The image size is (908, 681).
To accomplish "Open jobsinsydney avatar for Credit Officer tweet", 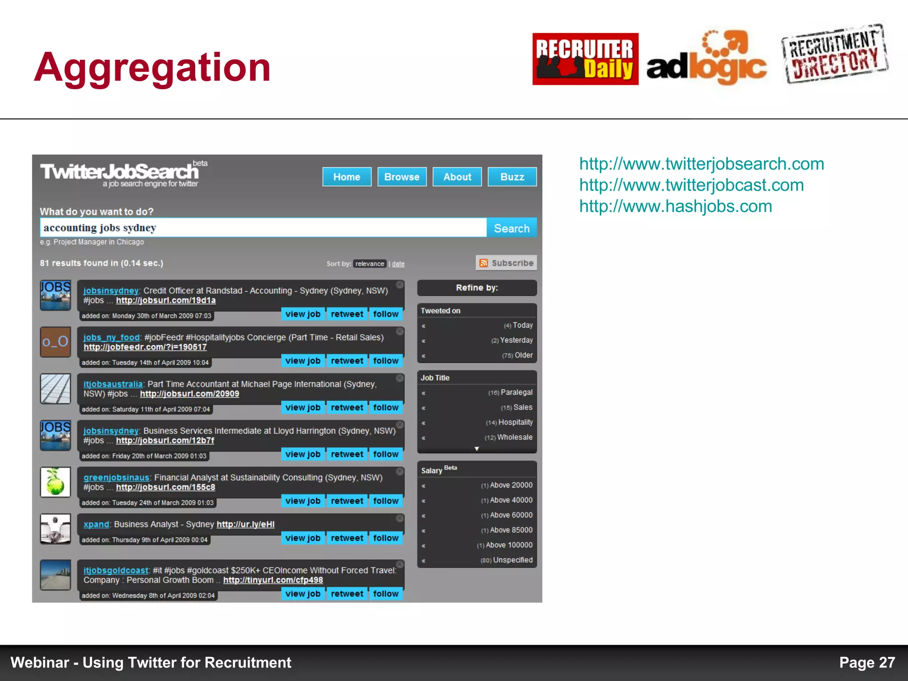I will 55,295.
